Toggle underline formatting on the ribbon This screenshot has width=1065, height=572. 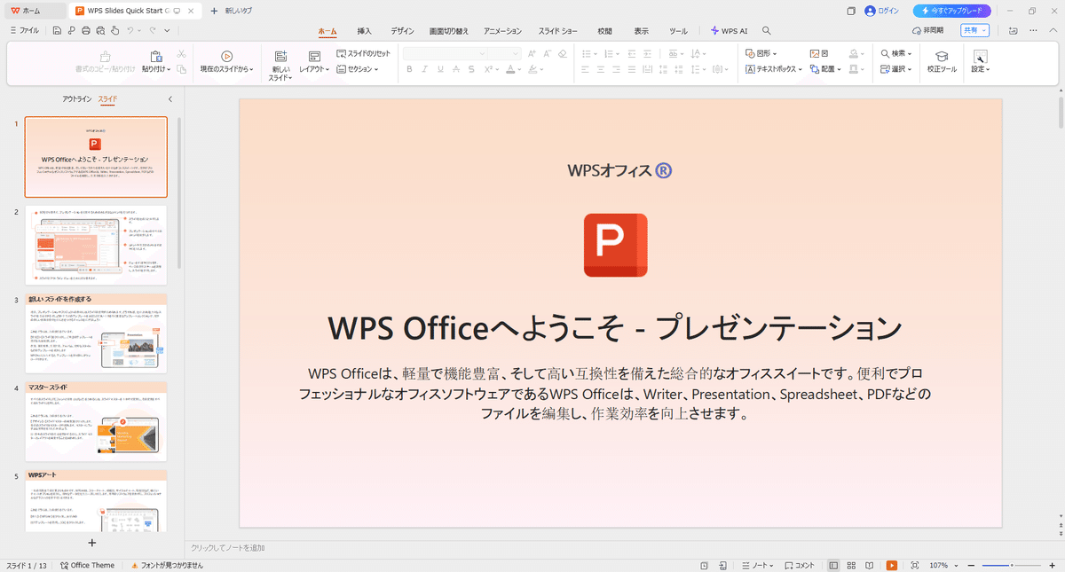coord(439,69)
